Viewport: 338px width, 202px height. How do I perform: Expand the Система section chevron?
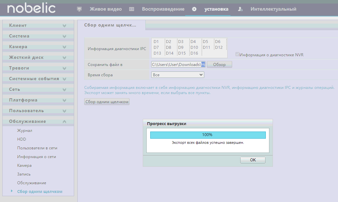(x=64, y=36)
